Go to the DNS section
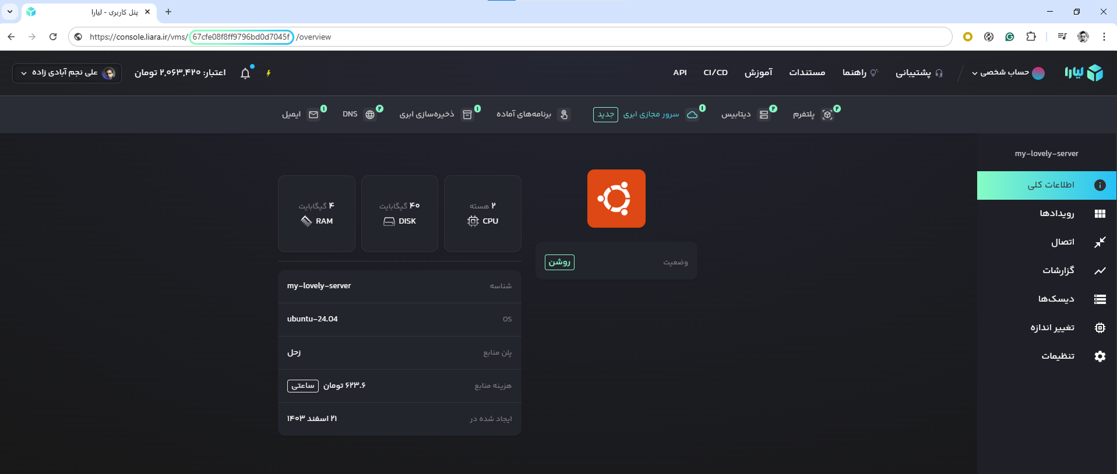Screen dimensions: 1117x474 [x=358, y=115]
